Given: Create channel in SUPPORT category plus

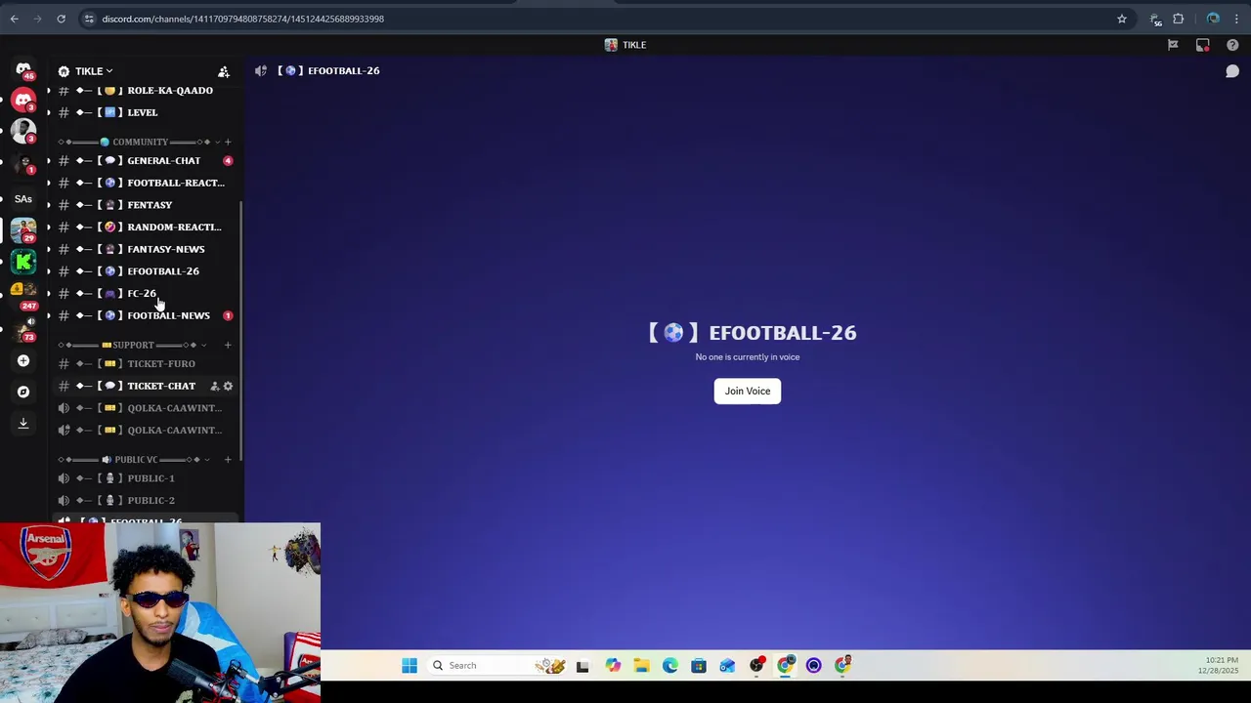Looking at the screenshot, I should pos(228,345).
